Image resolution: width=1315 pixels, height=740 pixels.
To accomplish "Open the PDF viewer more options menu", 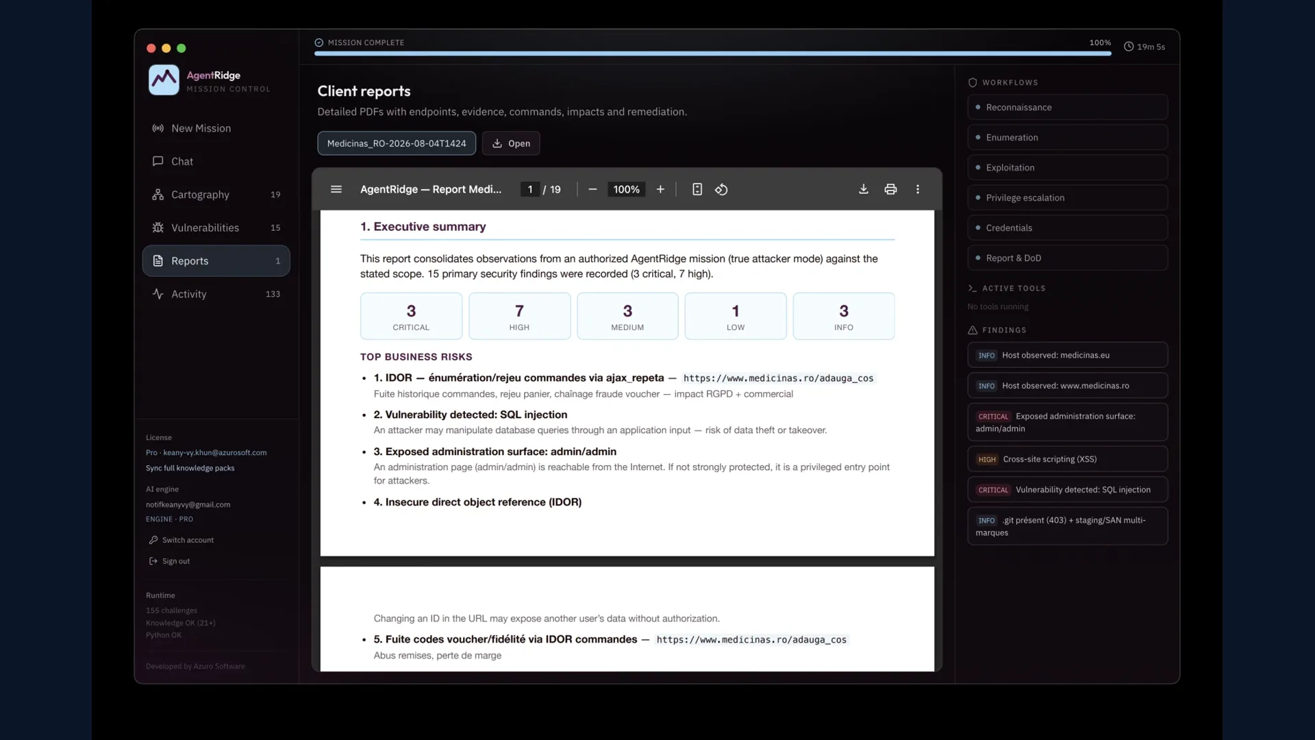I will [918, 189].
